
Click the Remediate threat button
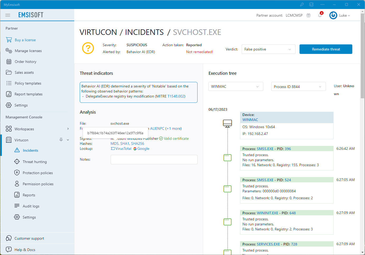coord(326,49)
